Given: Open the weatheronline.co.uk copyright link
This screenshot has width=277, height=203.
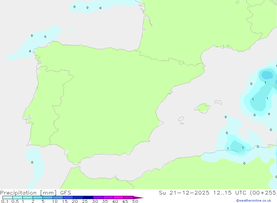Looking at the screenshot, I should click(254, 201).
